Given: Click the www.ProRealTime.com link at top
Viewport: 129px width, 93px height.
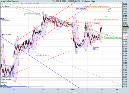Looking at the screenshot, I should [x=10, y=1].
